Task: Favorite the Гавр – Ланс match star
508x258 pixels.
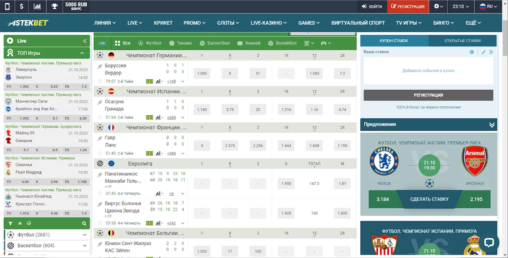Action: tap(100, 154)
